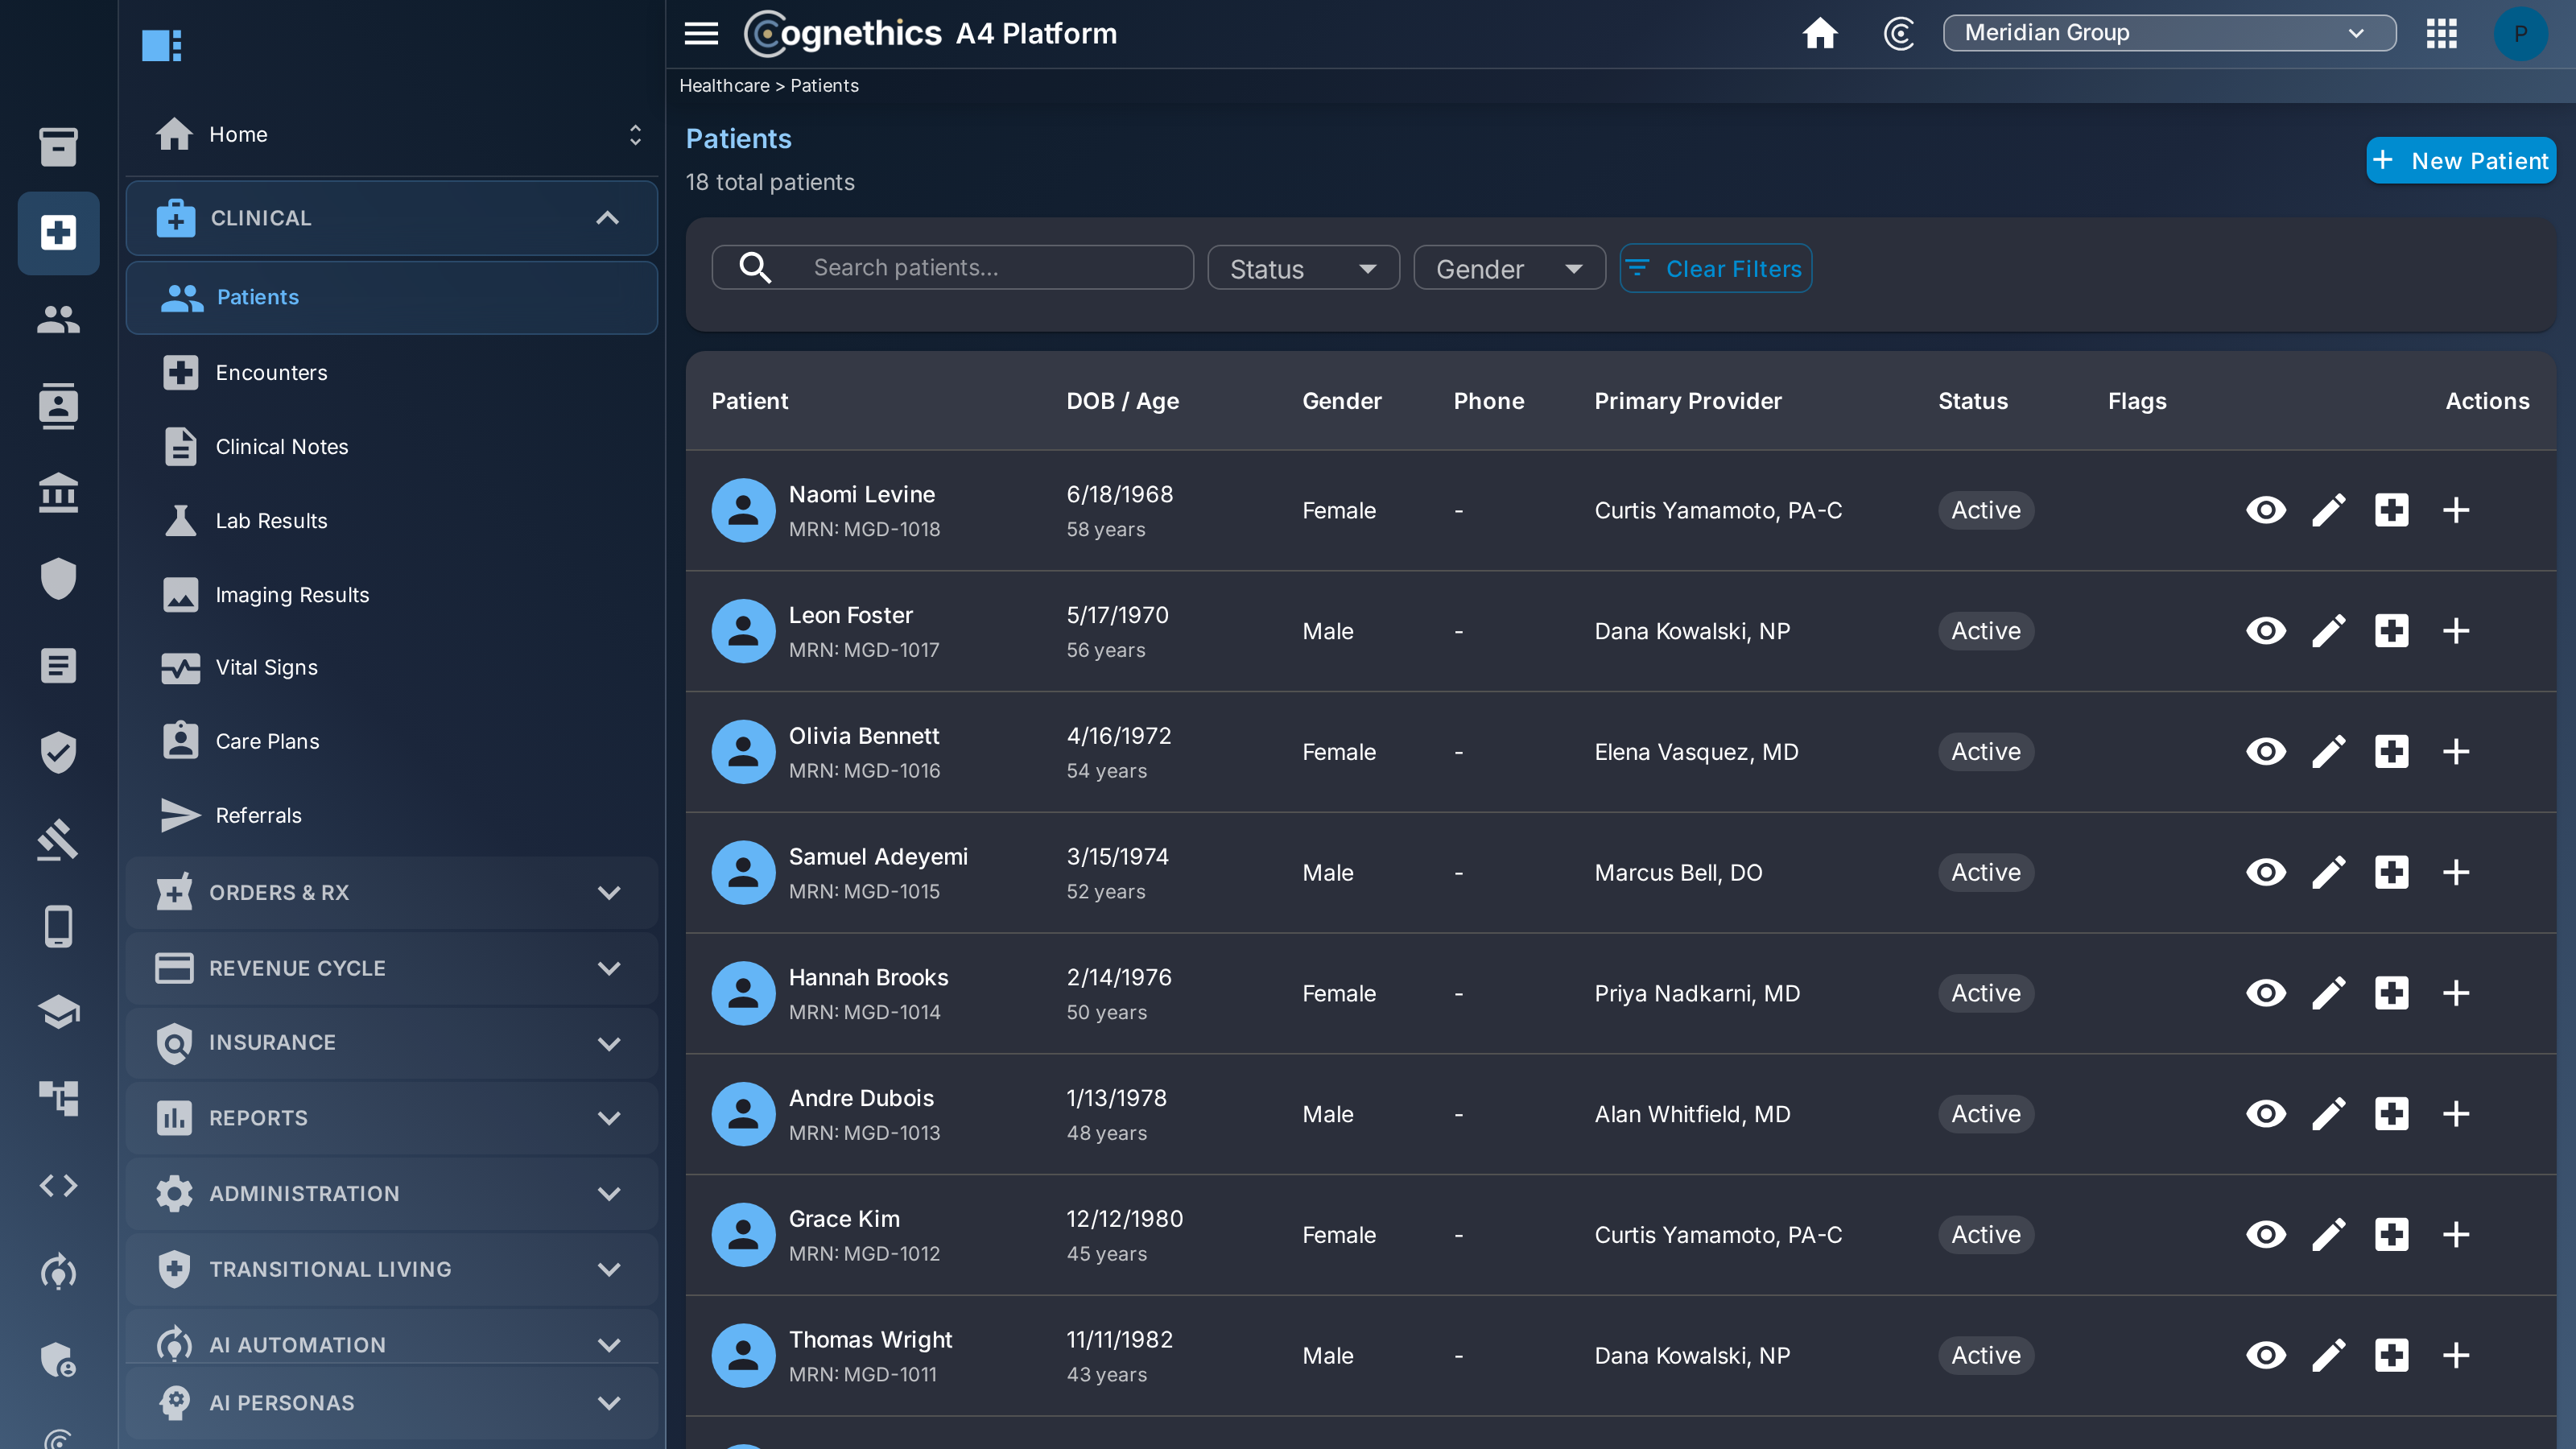Click the Search patients input field
The width and height of the screenshot is (2576, 1449).
pyautogui.click(x=952, y=268)
